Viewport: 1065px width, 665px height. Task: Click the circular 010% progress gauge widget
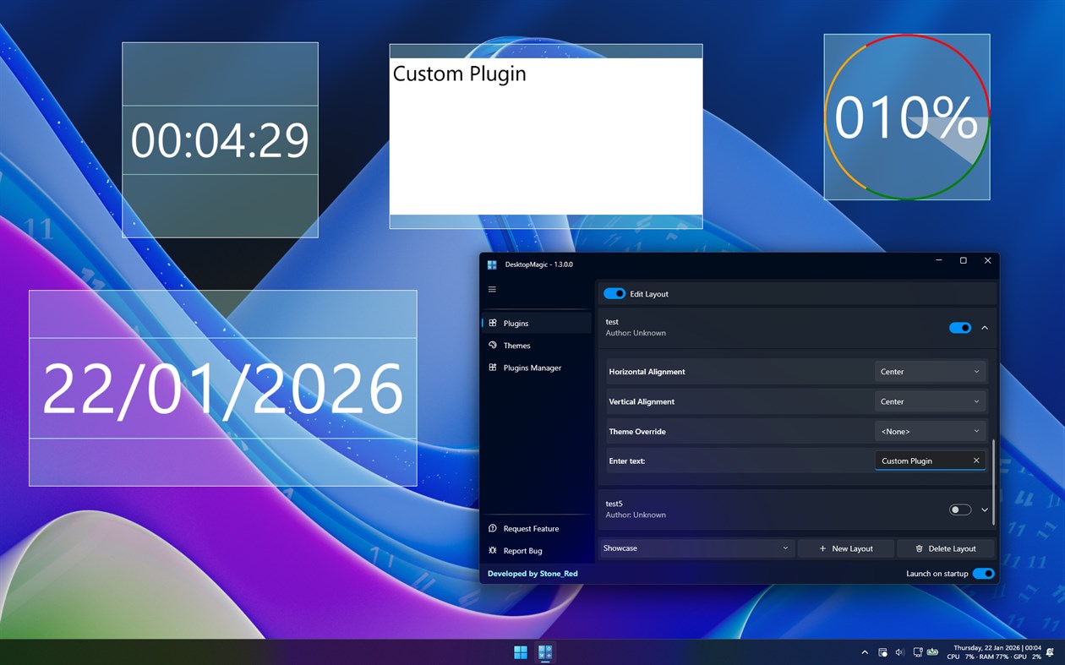tap(906, 116)
